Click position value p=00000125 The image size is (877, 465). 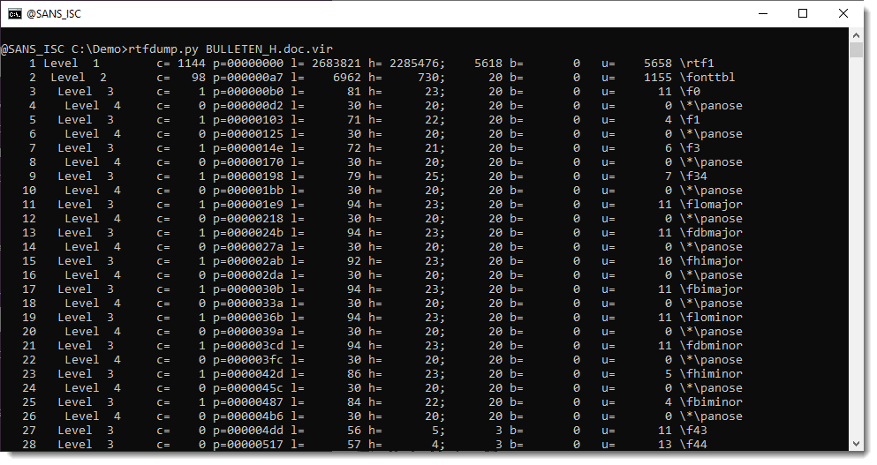[x=248, y=134]
